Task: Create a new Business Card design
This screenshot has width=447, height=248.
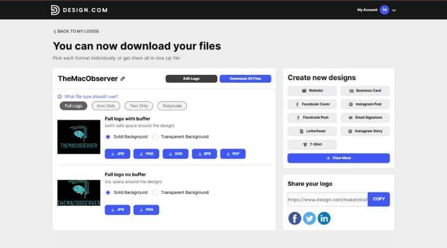Action: coord(365,91)
